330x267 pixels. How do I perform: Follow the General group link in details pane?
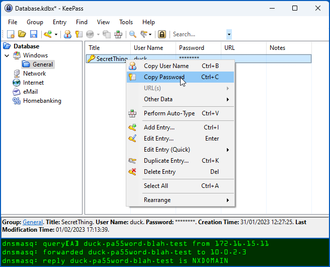(x=33, y=222)
